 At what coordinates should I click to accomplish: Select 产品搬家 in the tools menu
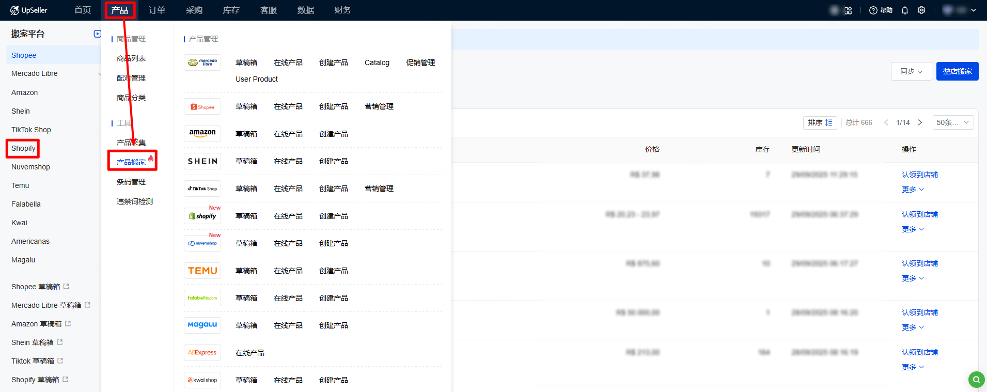click(x=131, y=162)
